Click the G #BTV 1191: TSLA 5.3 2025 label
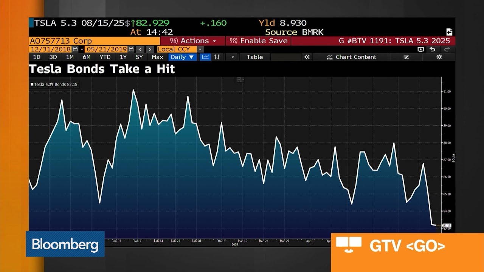 (394, 41)
